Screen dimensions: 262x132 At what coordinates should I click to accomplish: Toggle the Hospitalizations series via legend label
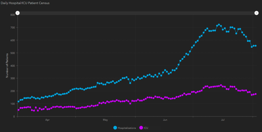[127, 128]
